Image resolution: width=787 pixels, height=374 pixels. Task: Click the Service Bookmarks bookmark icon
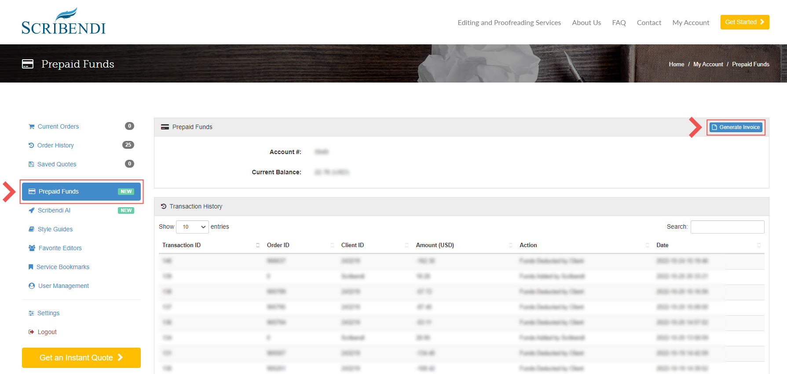pos(31,267)
